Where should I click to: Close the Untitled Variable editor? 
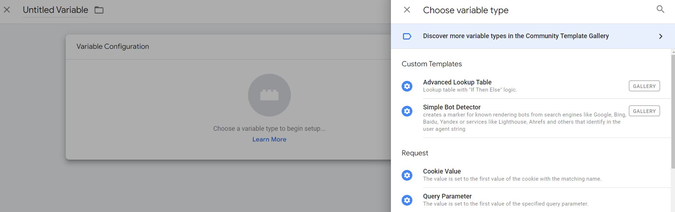(7, 10)
